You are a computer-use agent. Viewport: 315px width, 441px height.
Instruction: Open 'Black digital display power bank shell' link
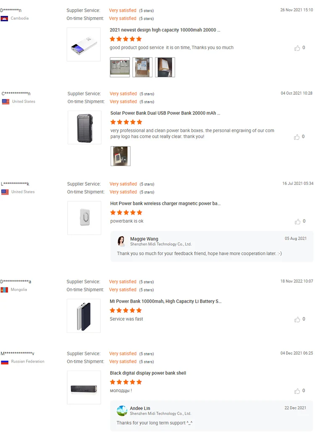[148, 373]
